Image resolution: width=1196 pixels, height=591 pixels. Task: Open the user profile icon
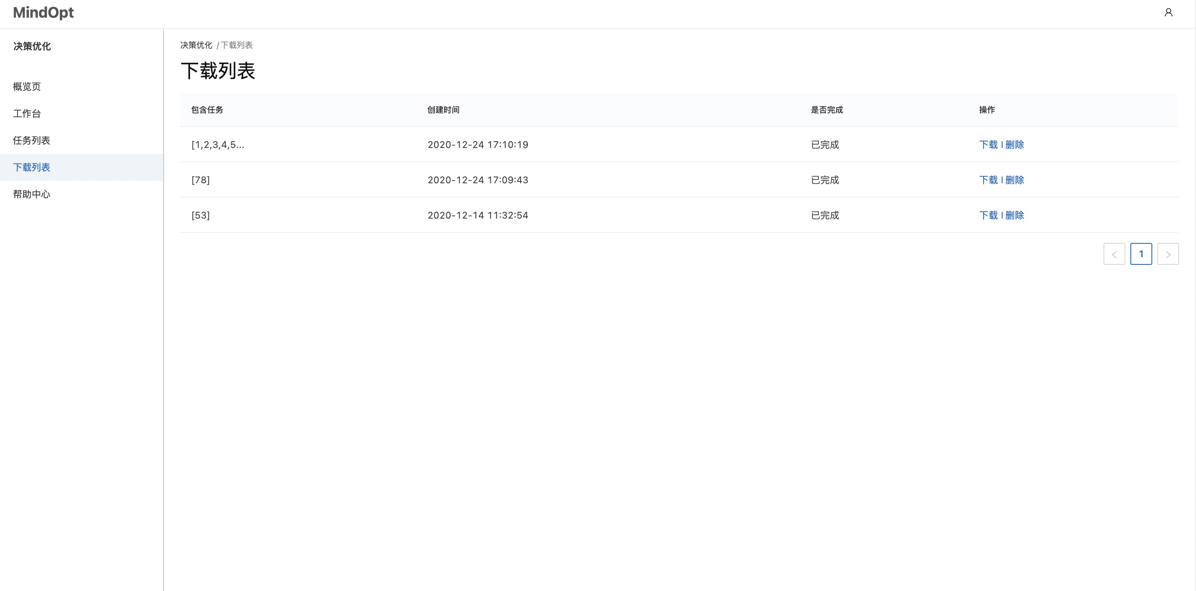(1168, 13)
